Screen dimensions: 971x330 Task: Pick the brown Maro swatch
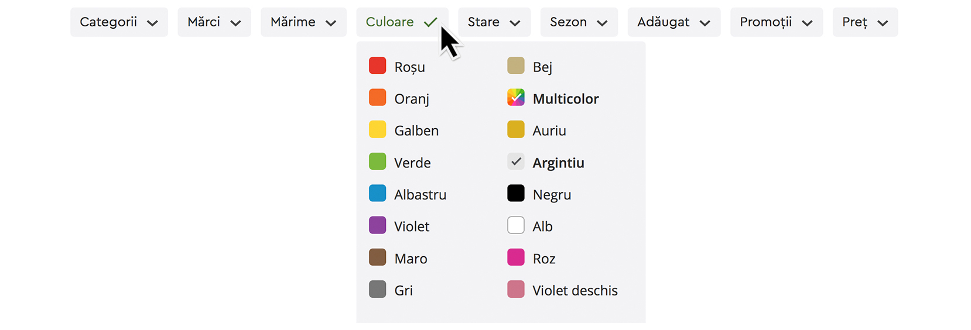click(x=377, y=257)
